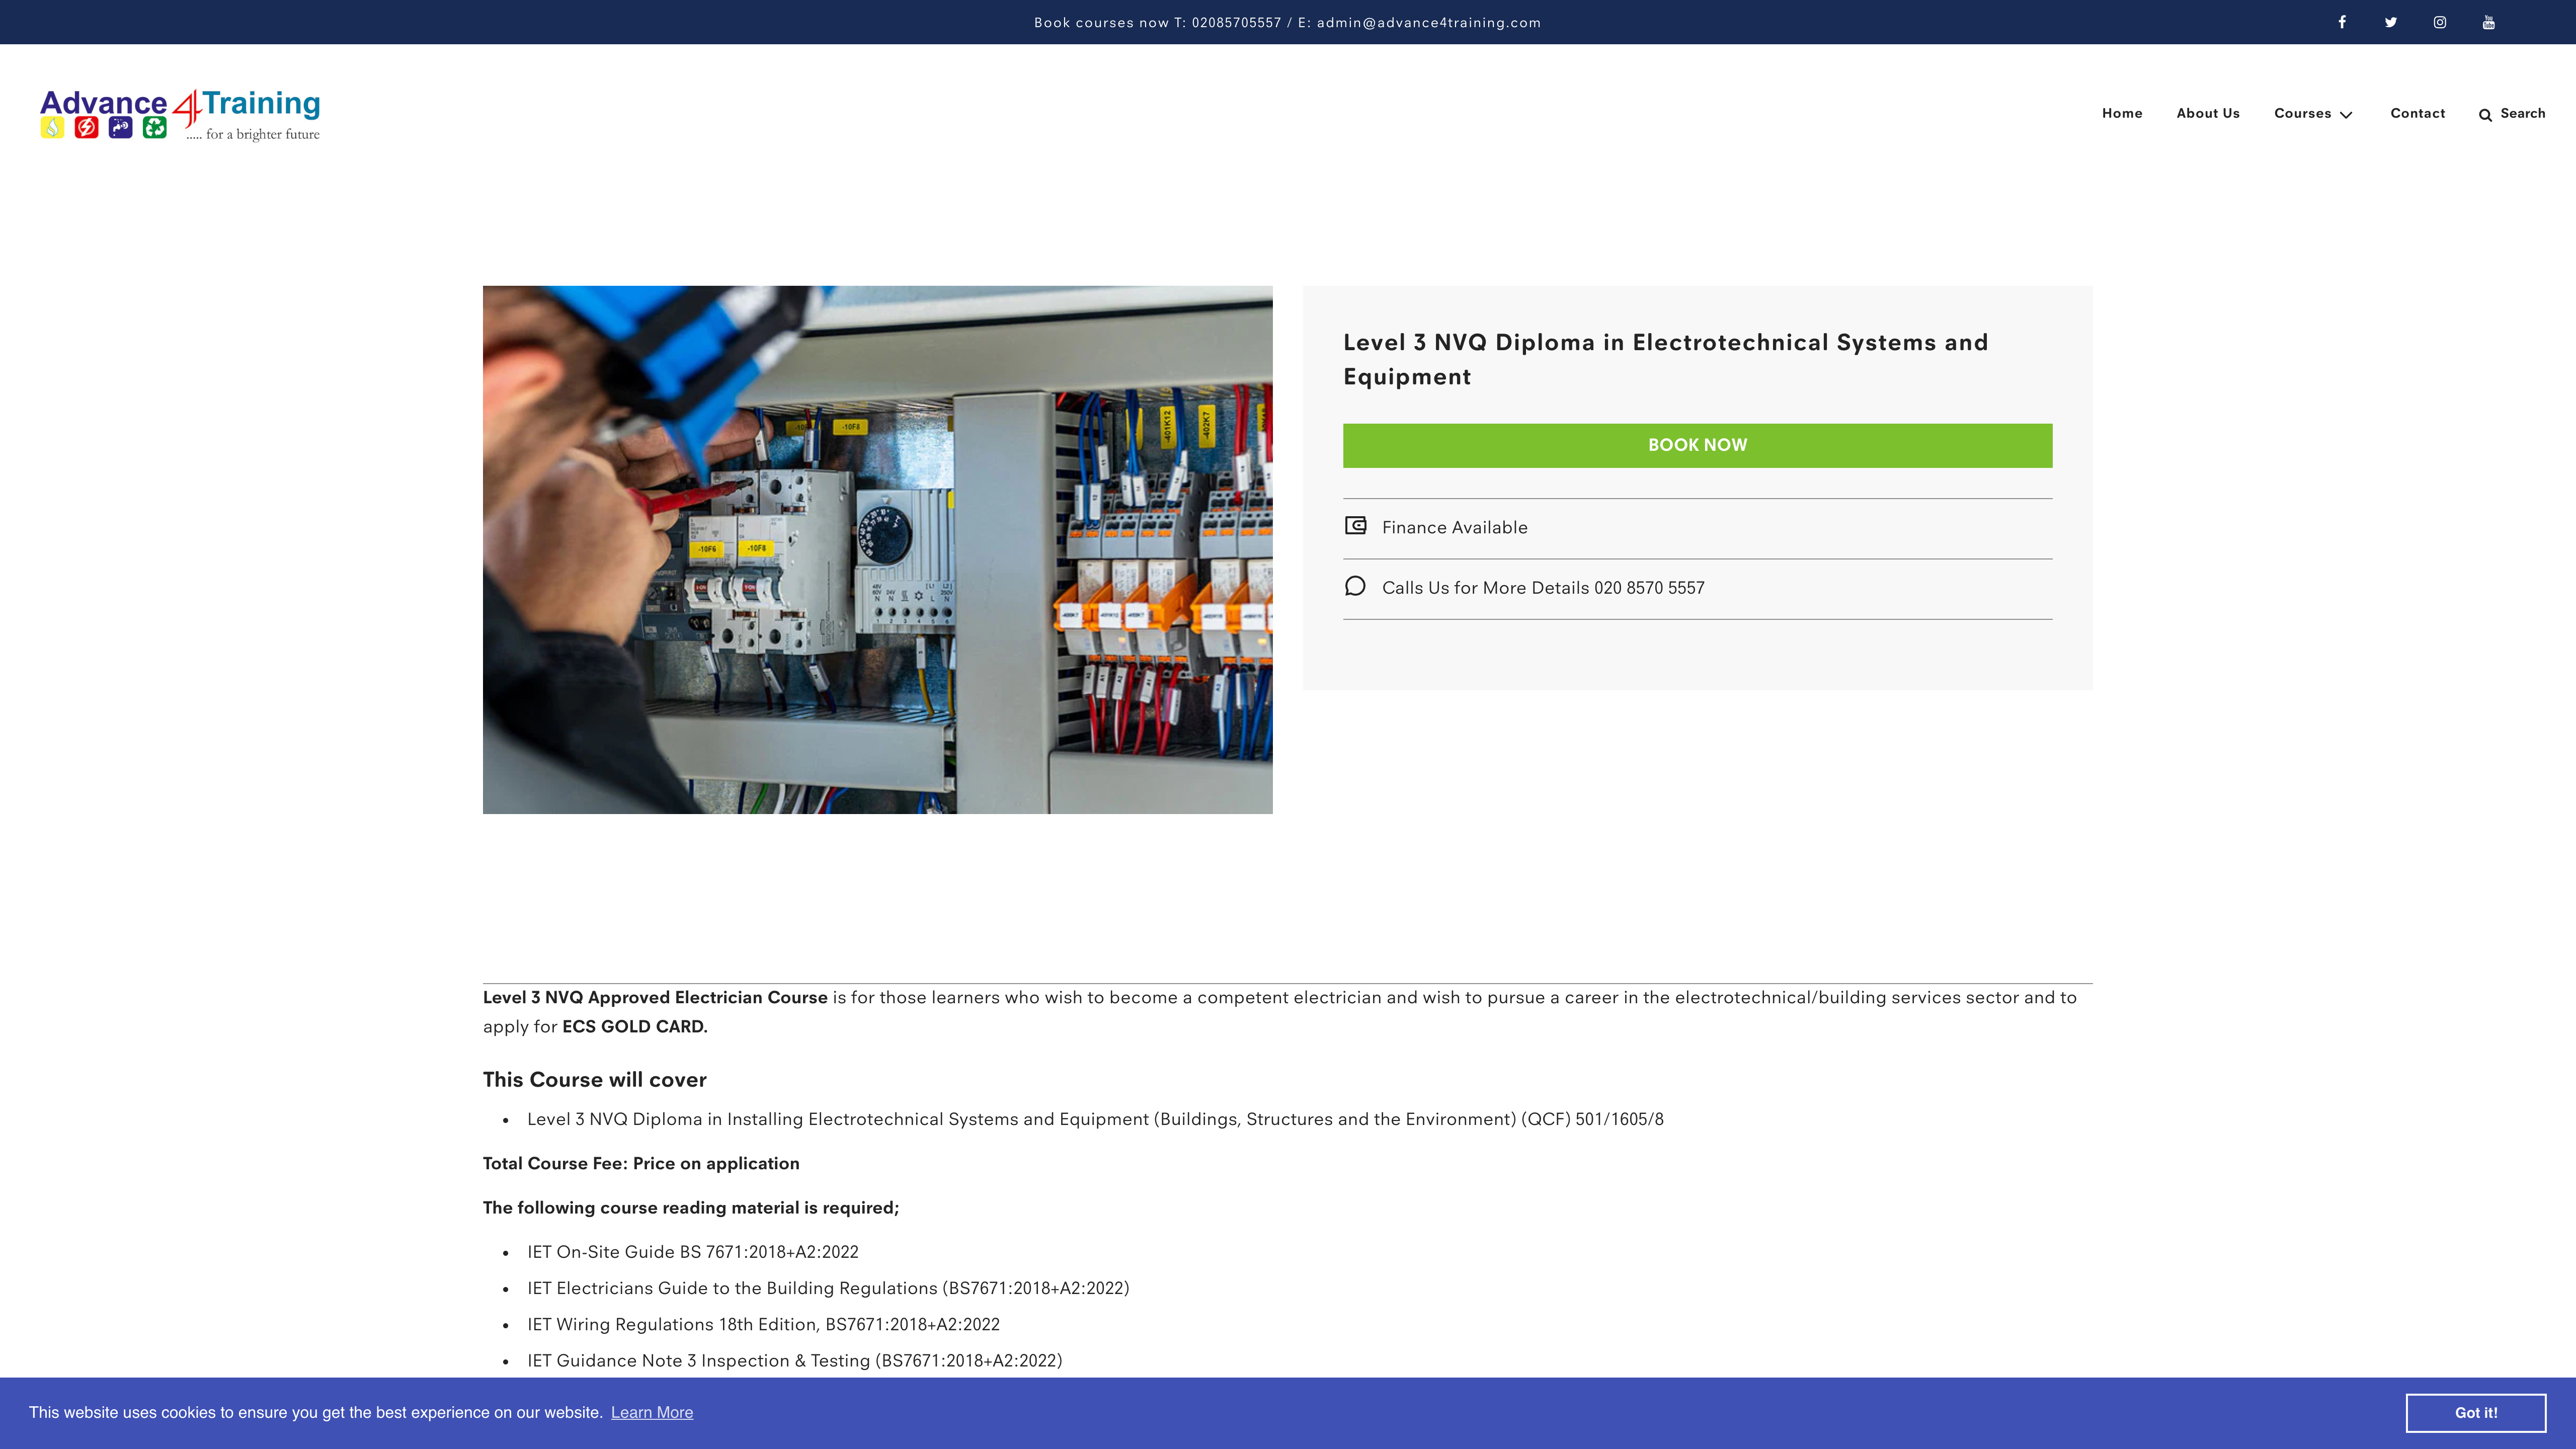This screenshot has height=1449, width=2576.
Task: Open the Instagram icon in the top bar
Action: 2440,21
